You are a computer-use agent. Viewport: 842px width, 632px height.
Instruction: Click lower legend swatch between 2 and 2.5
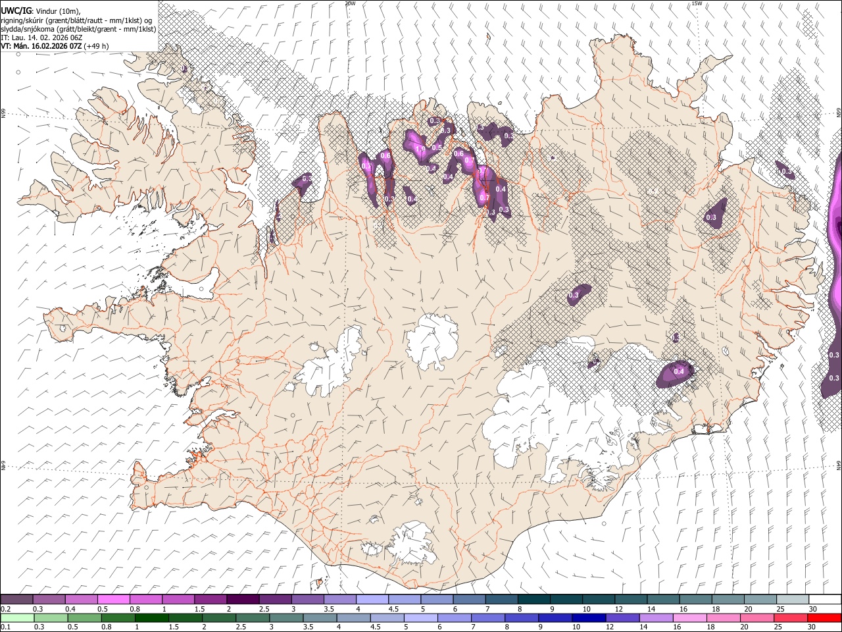coord(218,618)
